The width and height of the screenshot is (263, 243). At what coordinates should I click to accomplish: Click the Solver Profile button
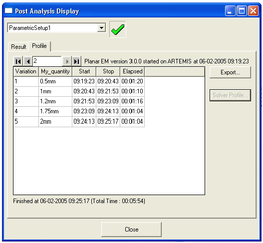pos(230,95)
